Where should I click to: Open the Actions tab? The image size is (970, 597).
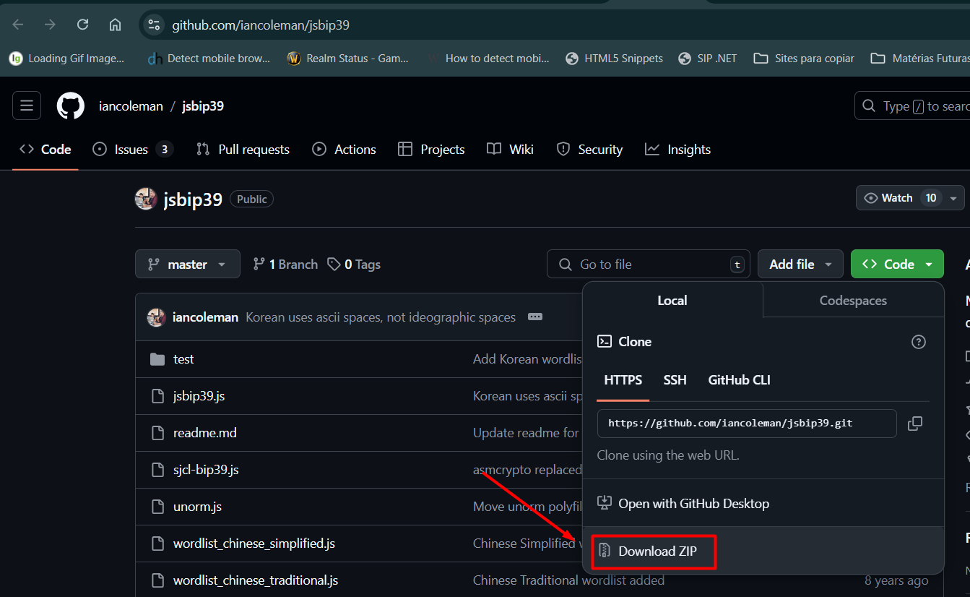point(344,150)
